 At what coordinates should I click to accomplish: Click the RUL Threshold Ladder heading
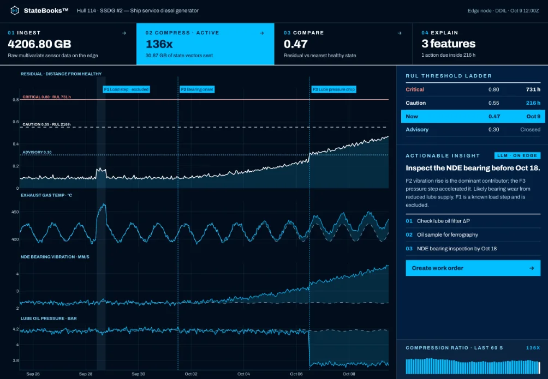point(449,76)
